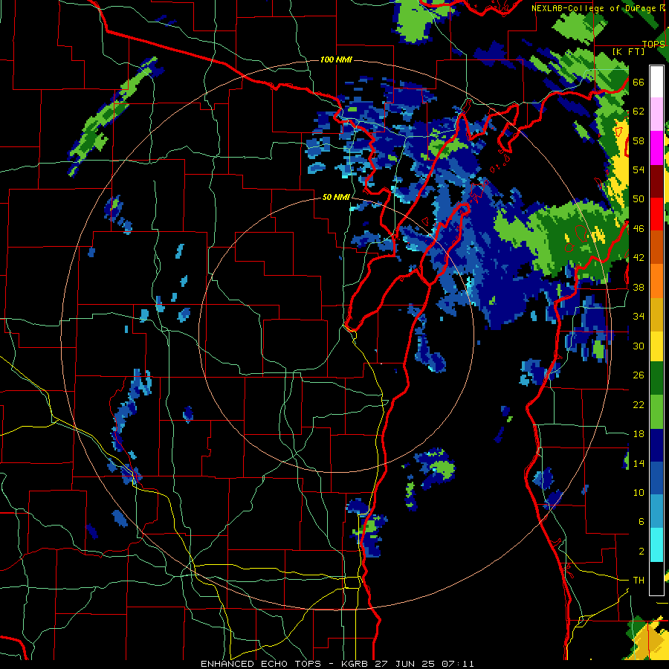Select the dark orange 46 kft legend swatch
The image size is (669, 669).
[656, 246]
